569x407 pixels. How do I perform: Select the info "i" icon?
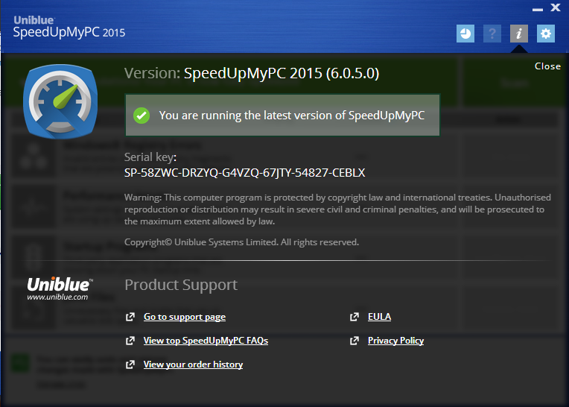(x=519, y=34)
